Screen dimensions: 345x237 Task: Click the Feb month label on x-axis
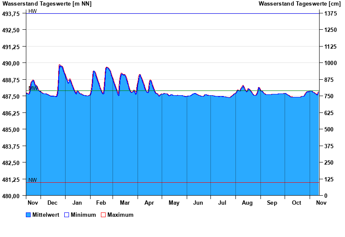[101, 203]
